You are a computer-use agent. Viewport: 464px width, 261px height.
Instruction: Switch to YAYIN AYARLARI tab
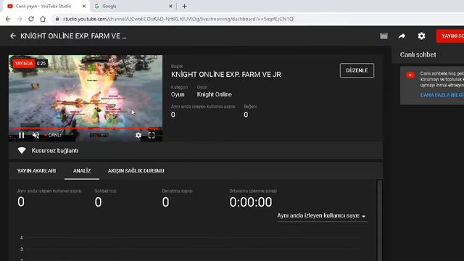[36, 171]
